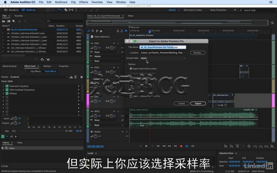This screenshot has height=173, width=277.
Task: Click the Record button
Action: tap(181, 146)
